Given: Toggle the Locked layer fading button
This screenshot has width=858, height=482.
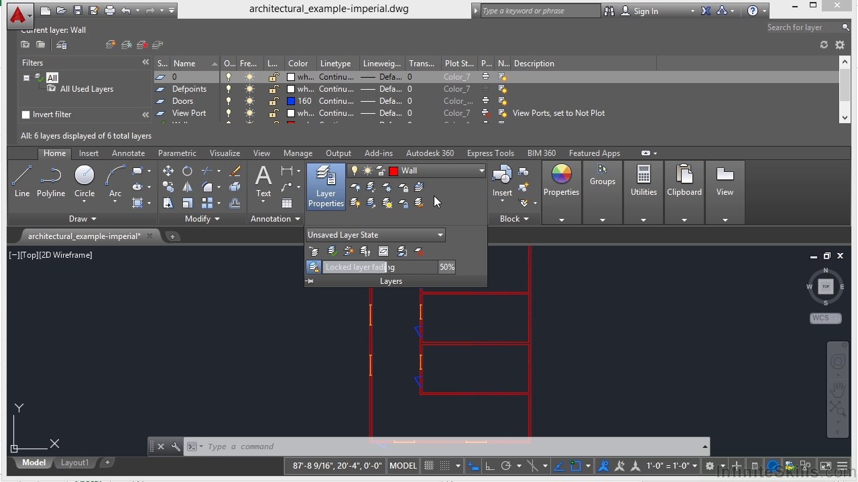Looking at the screenshot, I should [x=314, y=267].
